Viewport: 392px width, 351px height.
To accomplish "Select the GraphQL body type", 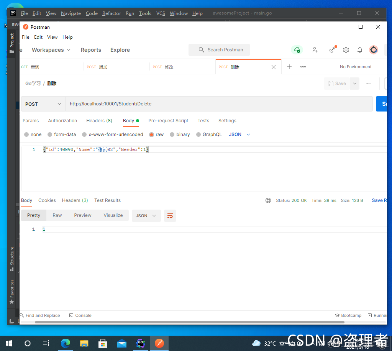I will [209, 134].
